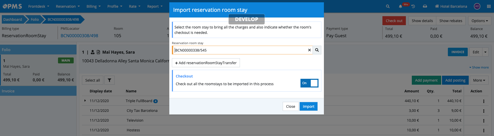Viewport: 494px width, 136px height.
Task: Click the search magnifier in top navbar
Action: coord(388,6)
